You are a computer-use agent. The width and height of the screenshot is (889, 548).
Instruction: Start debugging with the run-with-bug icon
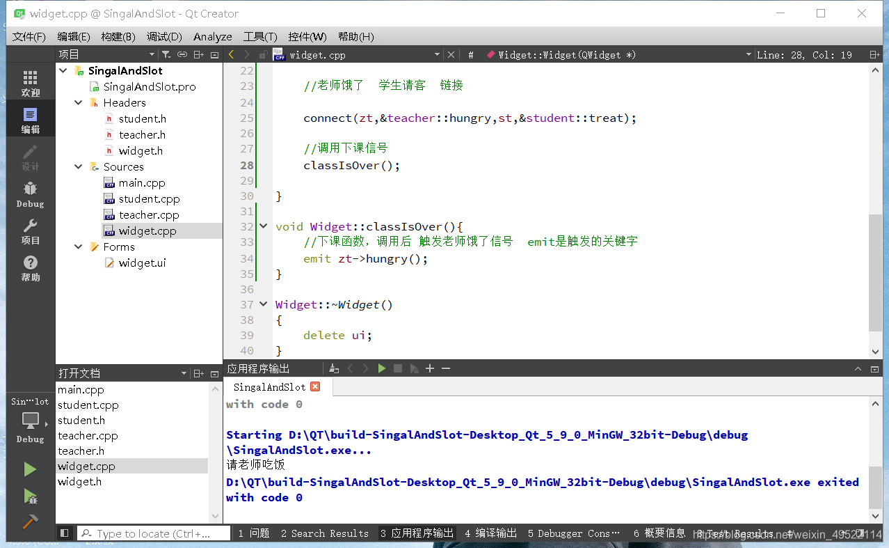(30, 496)
